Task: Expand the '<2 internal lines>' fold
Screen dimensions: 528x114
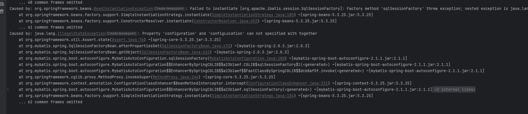Action: pos(454,90)
